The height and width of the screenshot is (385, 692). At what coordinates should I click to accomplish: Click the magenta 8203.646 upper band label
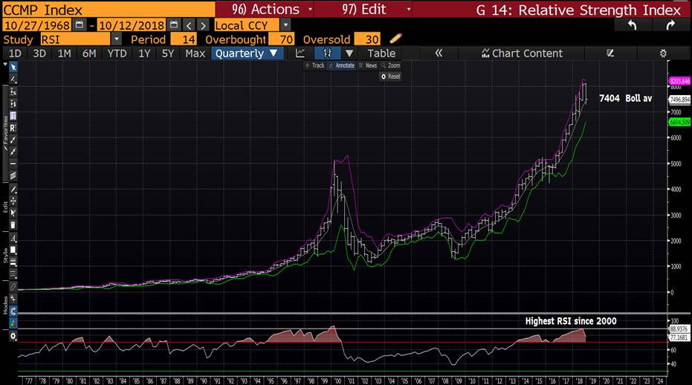click(x=679, y=81)
